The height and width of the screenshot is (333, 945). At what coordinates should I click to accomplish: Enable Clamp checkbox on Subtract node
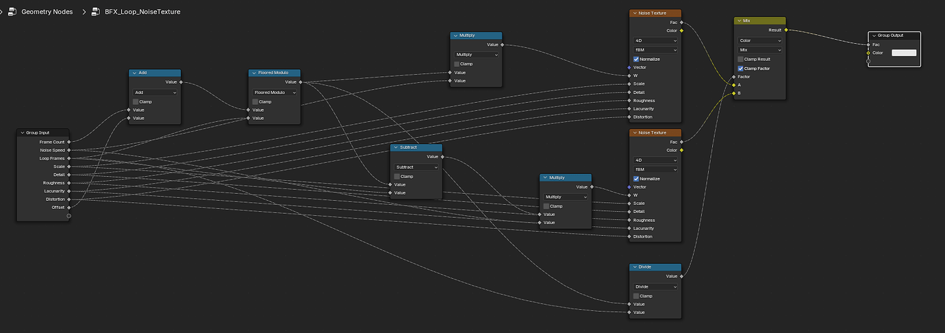pyautogui.click(x=397, y=176)
